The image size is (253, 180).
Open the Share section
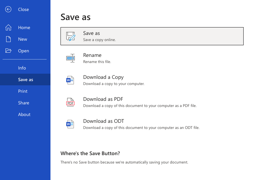[24, 103]
